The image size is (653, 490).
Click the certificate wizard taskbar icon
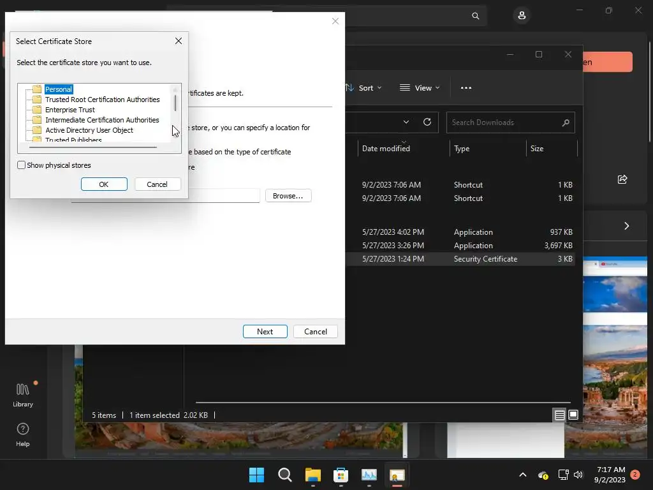(x=397, y=475)
